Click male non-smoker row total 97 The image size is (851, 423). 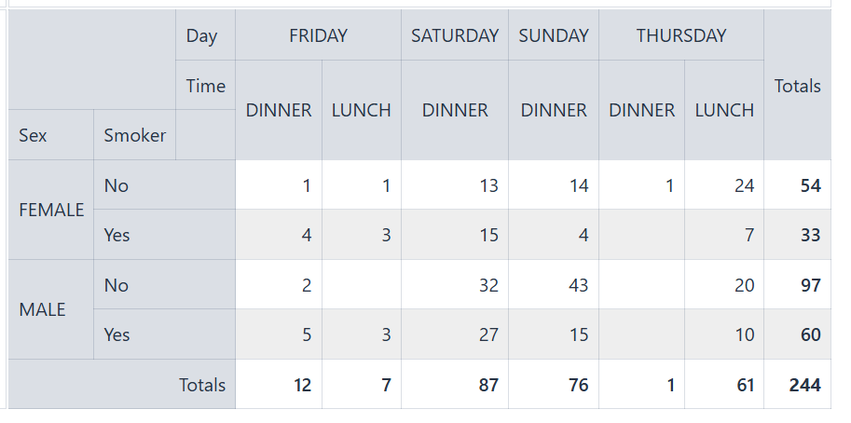[809, 285]
